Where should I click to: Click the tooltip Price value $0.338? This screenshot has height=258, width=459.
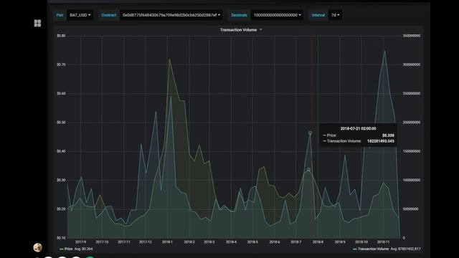[388, 135]
